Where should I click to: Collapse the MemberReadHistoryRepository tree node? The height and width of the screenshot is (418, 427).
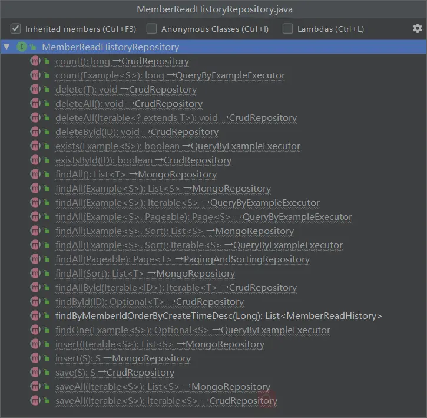click(6, 47)
